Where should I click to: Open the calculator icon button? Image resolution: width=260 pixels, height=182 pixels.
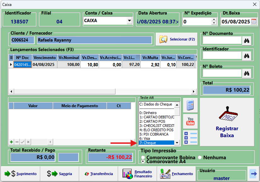(190, 105)
